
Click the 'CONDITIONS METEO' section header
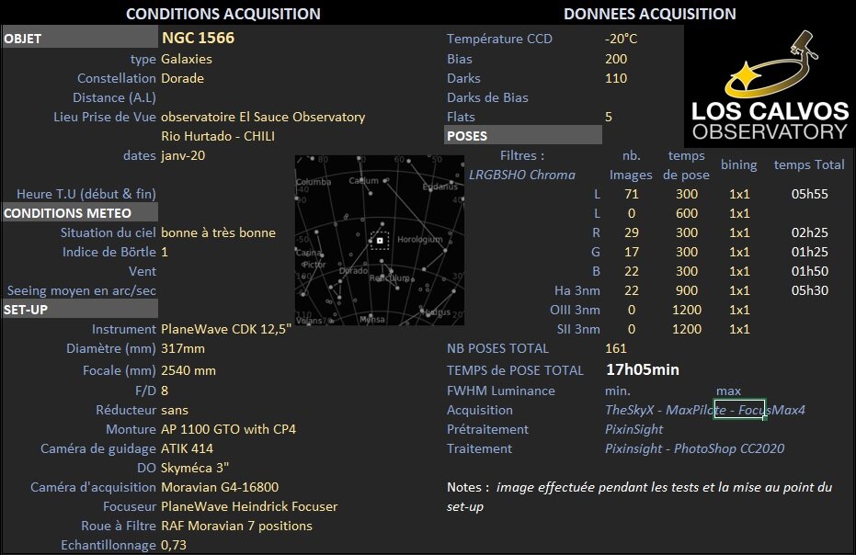[x=80, y=213]
